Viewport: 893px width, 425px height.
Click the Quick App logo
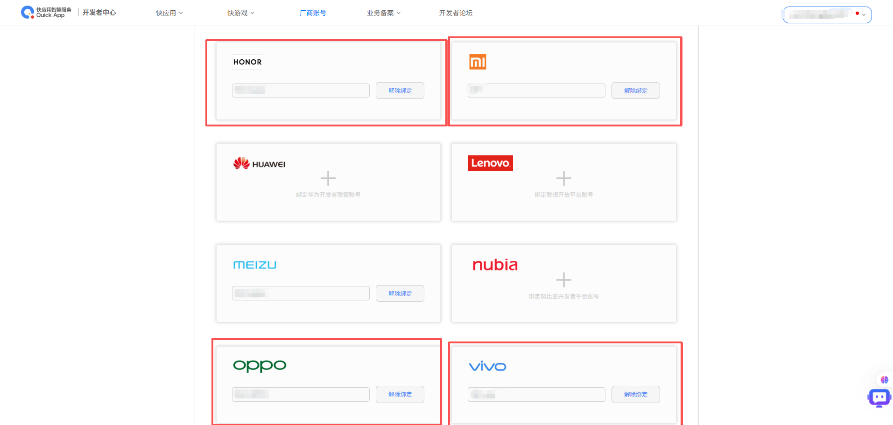[x=46, y=13]
